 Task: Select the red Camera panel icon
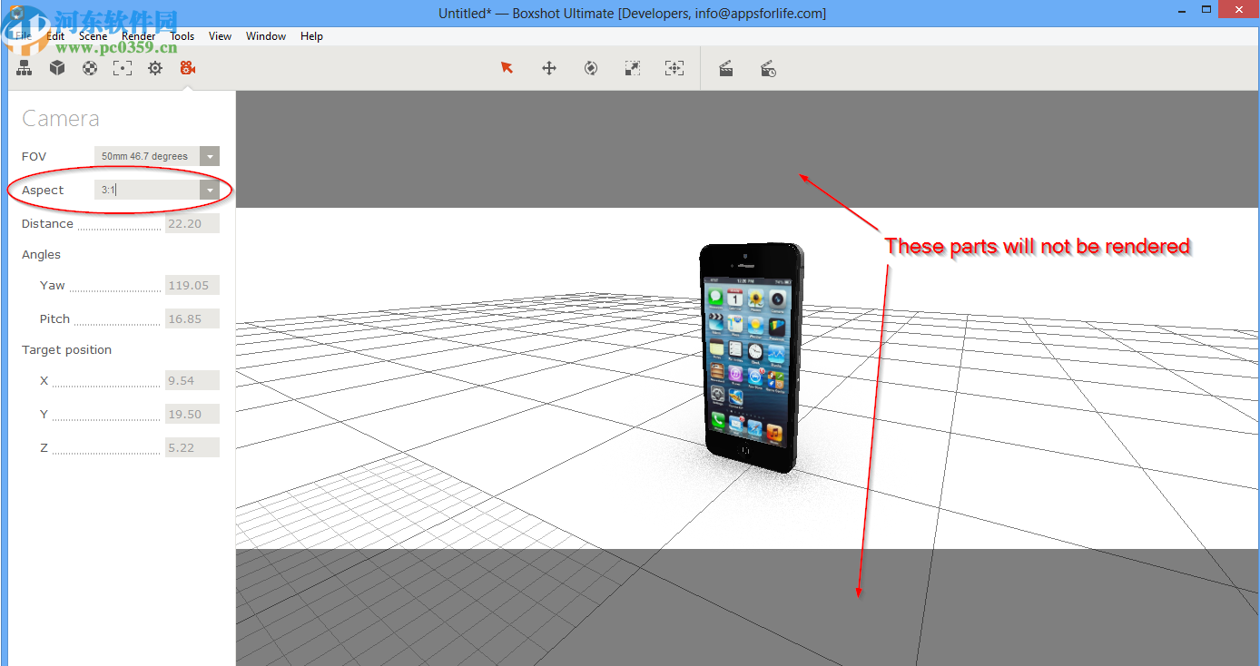pyautogui.click(x=188, y=68)
